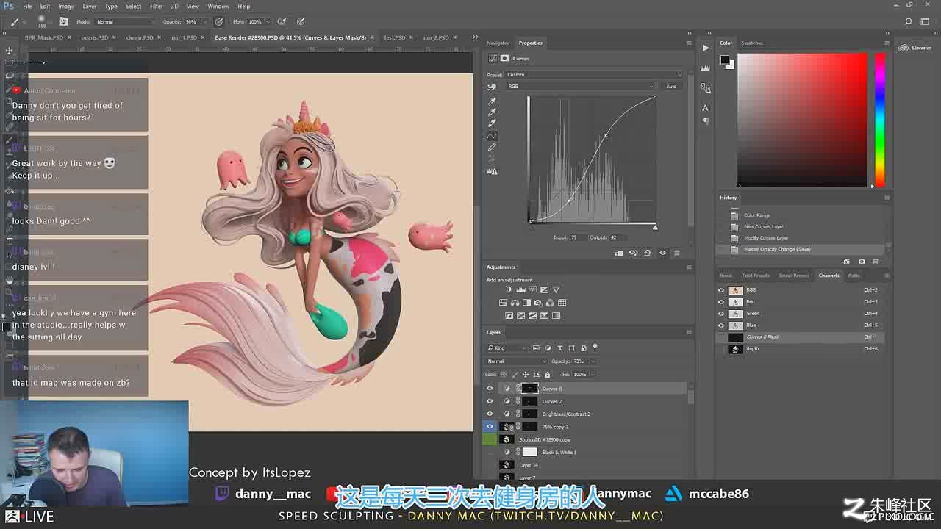Open the brush Mode dropdown in options bar
The image size is (941, 529).
pos(124,22)
